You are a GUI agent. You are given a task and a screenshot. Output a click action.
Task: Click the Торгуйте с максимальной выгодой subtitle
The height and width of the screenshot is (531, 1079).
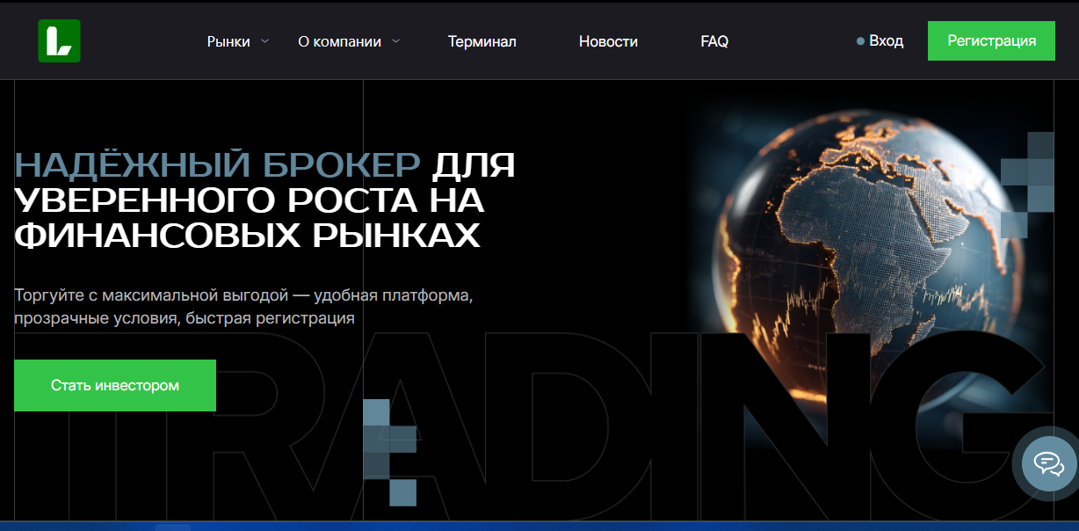(x=243, y=306)
